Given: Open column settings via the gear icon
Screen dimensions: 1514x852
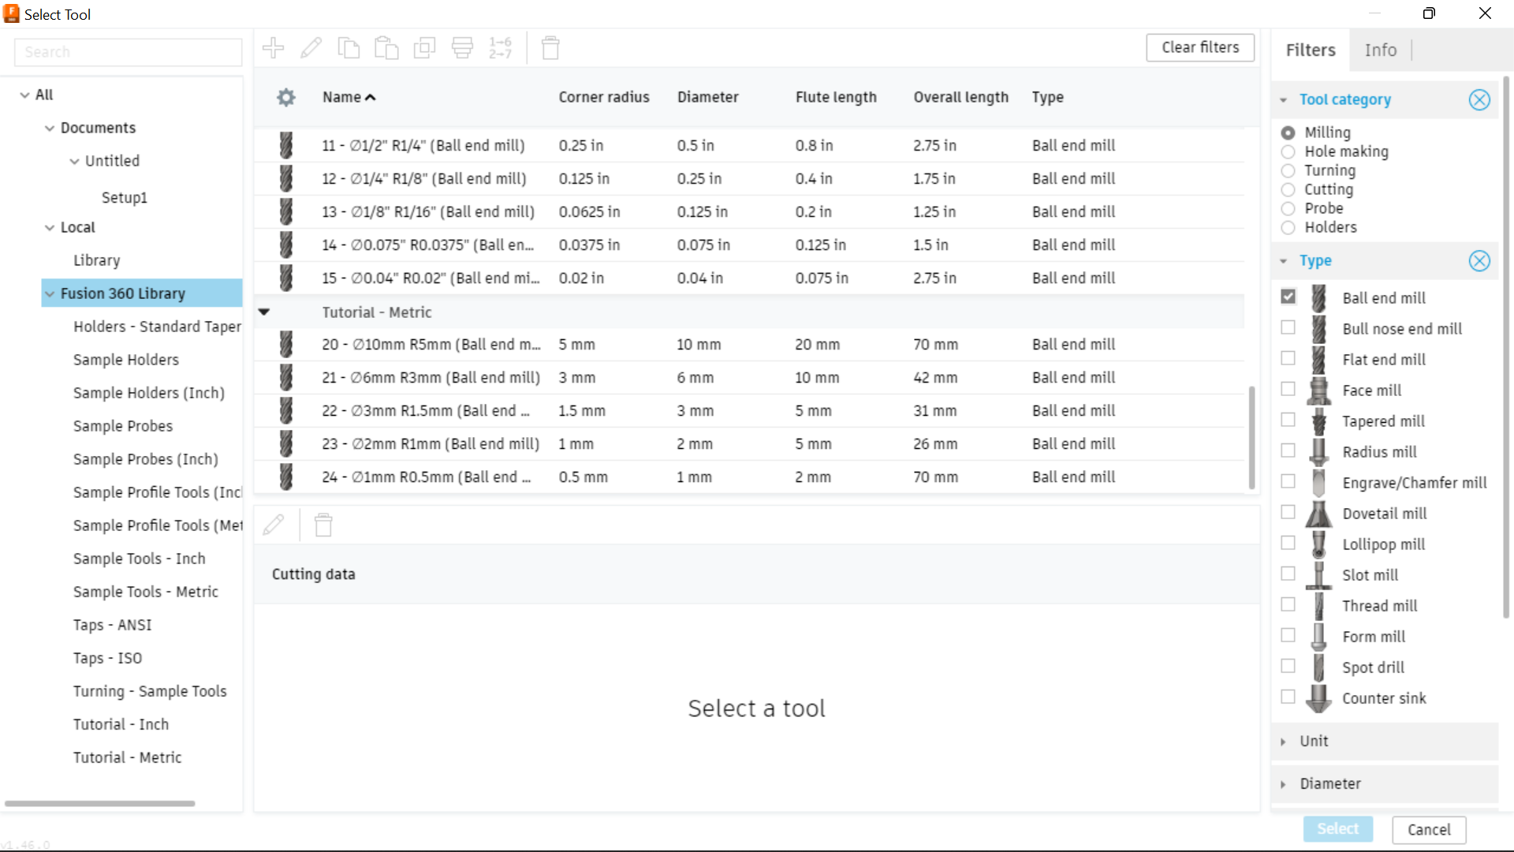Looking at the screenshot, I should tap(285, 97).
